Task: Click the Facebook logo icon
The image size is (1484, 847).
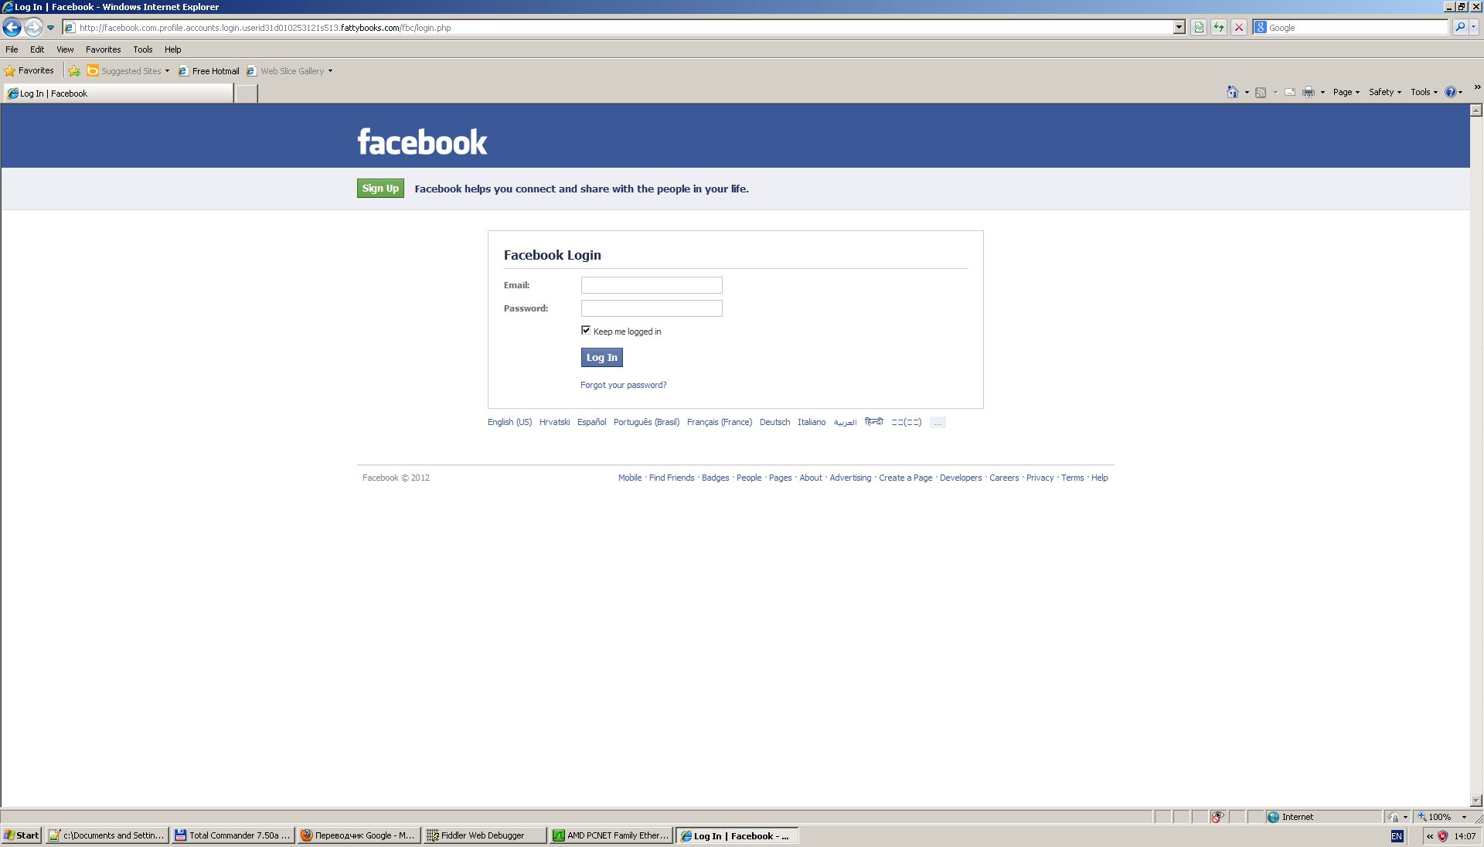Action: (421, 140)
